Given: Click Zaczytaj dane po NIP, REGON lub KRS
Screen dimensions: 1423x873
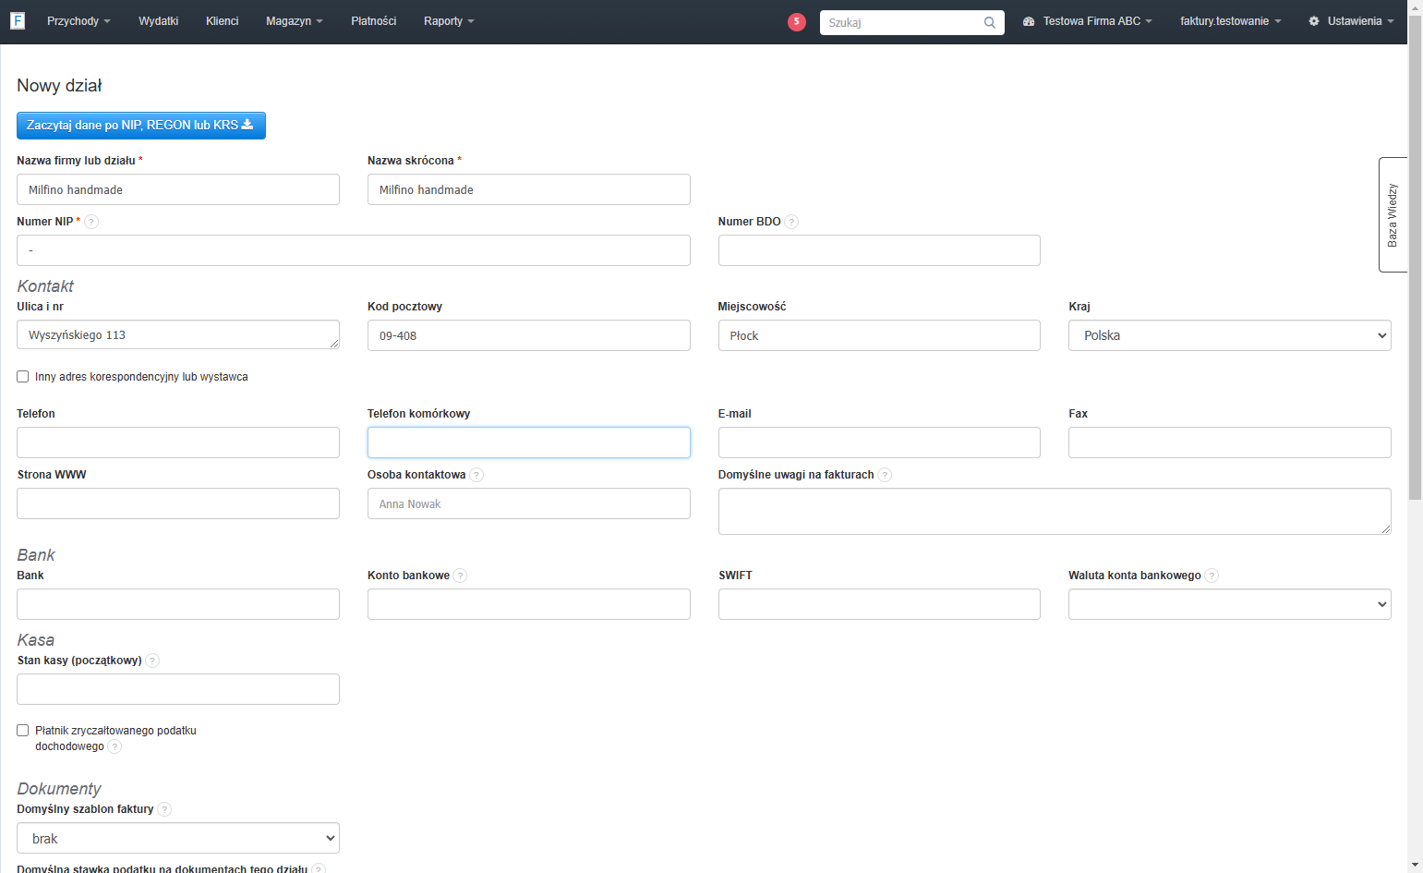Looking at the screenshot, I should (141, 126).
